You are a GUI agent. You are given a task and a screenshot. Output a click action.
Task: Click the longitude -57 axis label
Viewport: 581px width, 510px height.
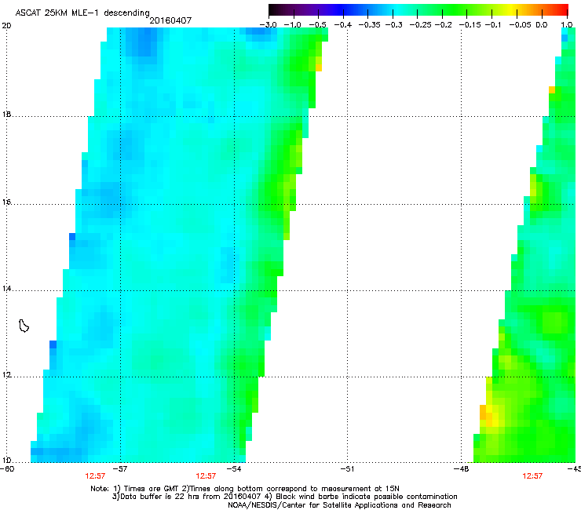[x=120, y=469]
